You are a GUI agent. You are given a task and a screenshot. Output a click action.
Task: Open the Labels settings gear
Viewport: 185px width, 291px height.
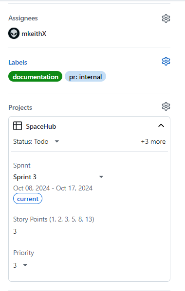pos(166,61)
